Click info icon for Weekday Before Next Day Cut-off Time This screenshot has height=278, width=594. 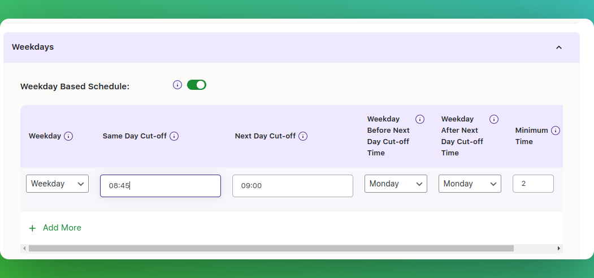(x=420, y=119)
